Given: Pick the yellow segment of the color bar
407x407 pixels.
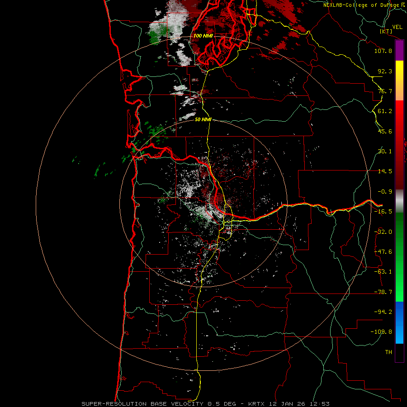Looking at the screenshot, I should [399, 71].
